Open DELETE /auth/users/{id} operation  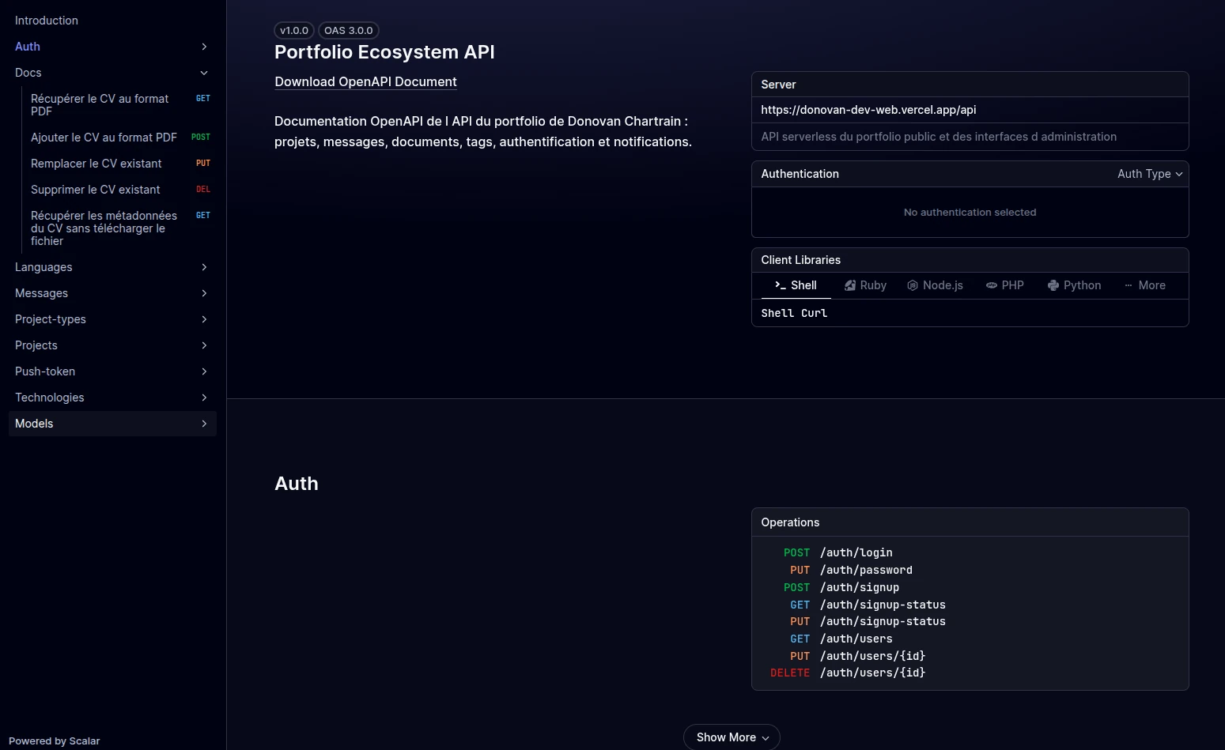point(872,673)
